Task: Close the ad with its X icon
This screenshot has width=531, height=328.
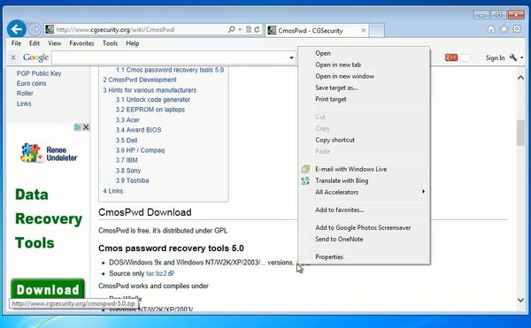Action: pos(86,127)
